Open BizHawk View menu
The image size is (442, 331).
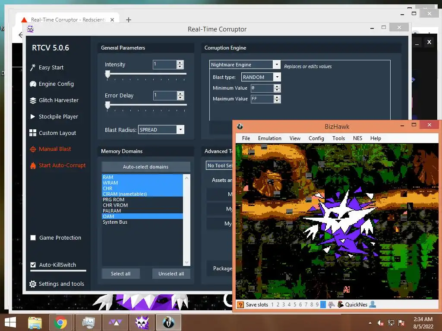tap(295, 138)
